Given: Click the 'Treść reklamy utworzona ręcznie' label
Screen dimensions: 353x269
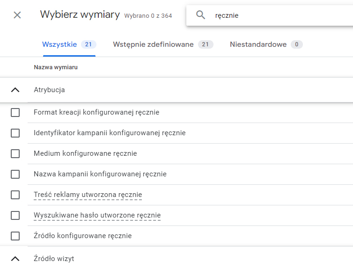Looking at the screenshot, I should click(x=88, y=195).
